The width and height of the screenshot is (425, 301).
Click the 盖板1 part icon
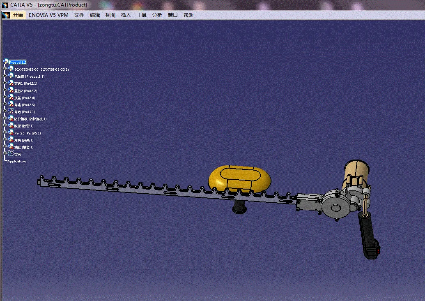11,83
